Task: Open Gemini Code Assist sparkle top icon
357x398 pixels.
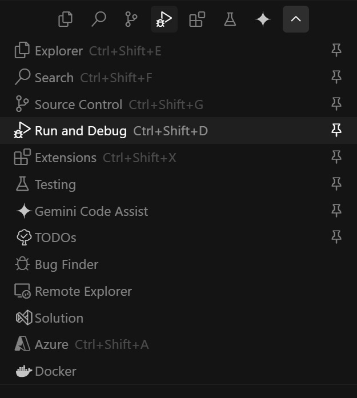Action: [263, 19]
